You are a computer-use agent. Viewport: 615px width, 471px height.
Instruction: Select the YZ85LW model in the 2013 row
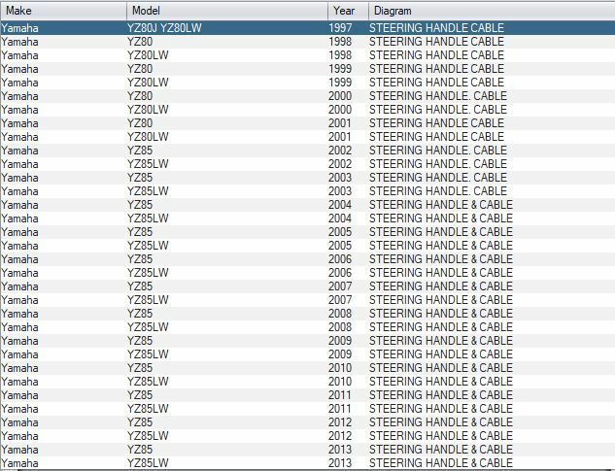point(148,463)
